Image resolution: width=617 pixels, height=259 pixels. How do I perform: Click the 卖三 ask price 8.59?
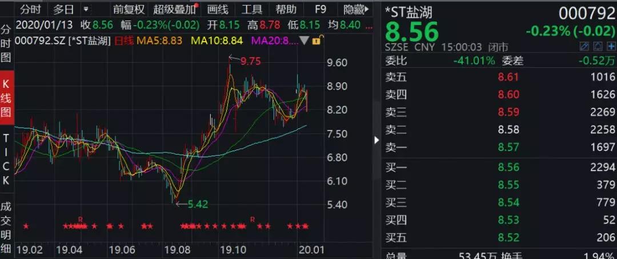(508, 112)
